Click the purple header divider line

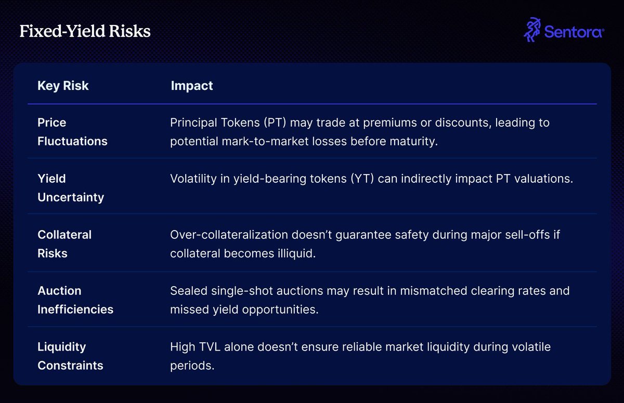pyautogui.click(x=312, y=104)
